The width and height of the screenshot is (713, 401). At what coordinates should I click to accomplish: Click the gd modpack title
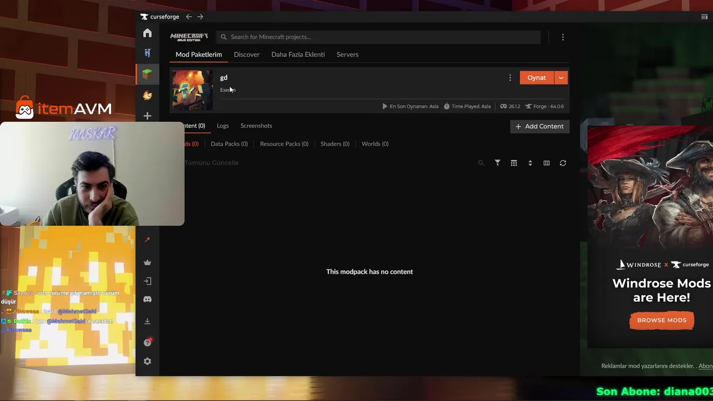tap(223, 77)
